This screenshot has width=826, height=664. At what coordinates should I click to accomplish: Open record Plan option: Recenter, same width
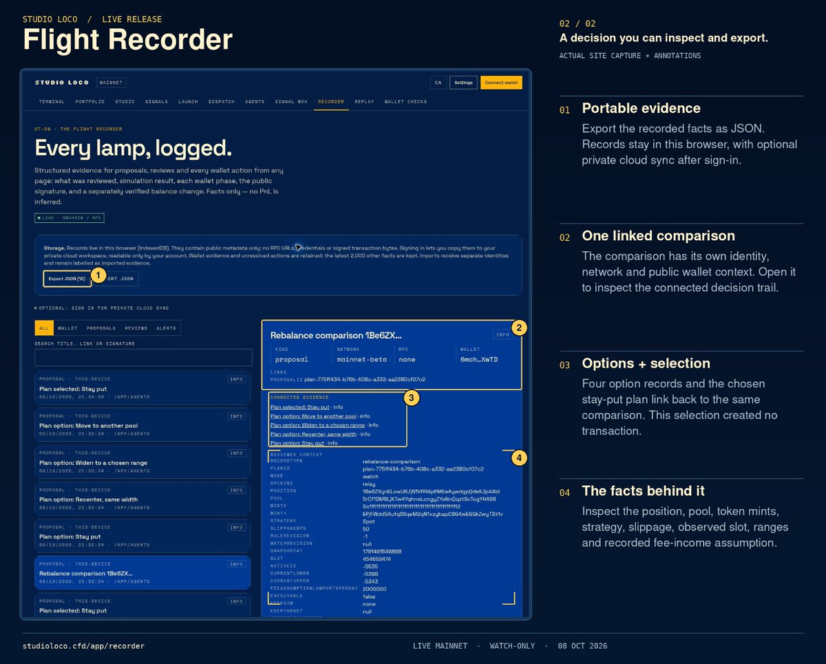click(142, 500)
